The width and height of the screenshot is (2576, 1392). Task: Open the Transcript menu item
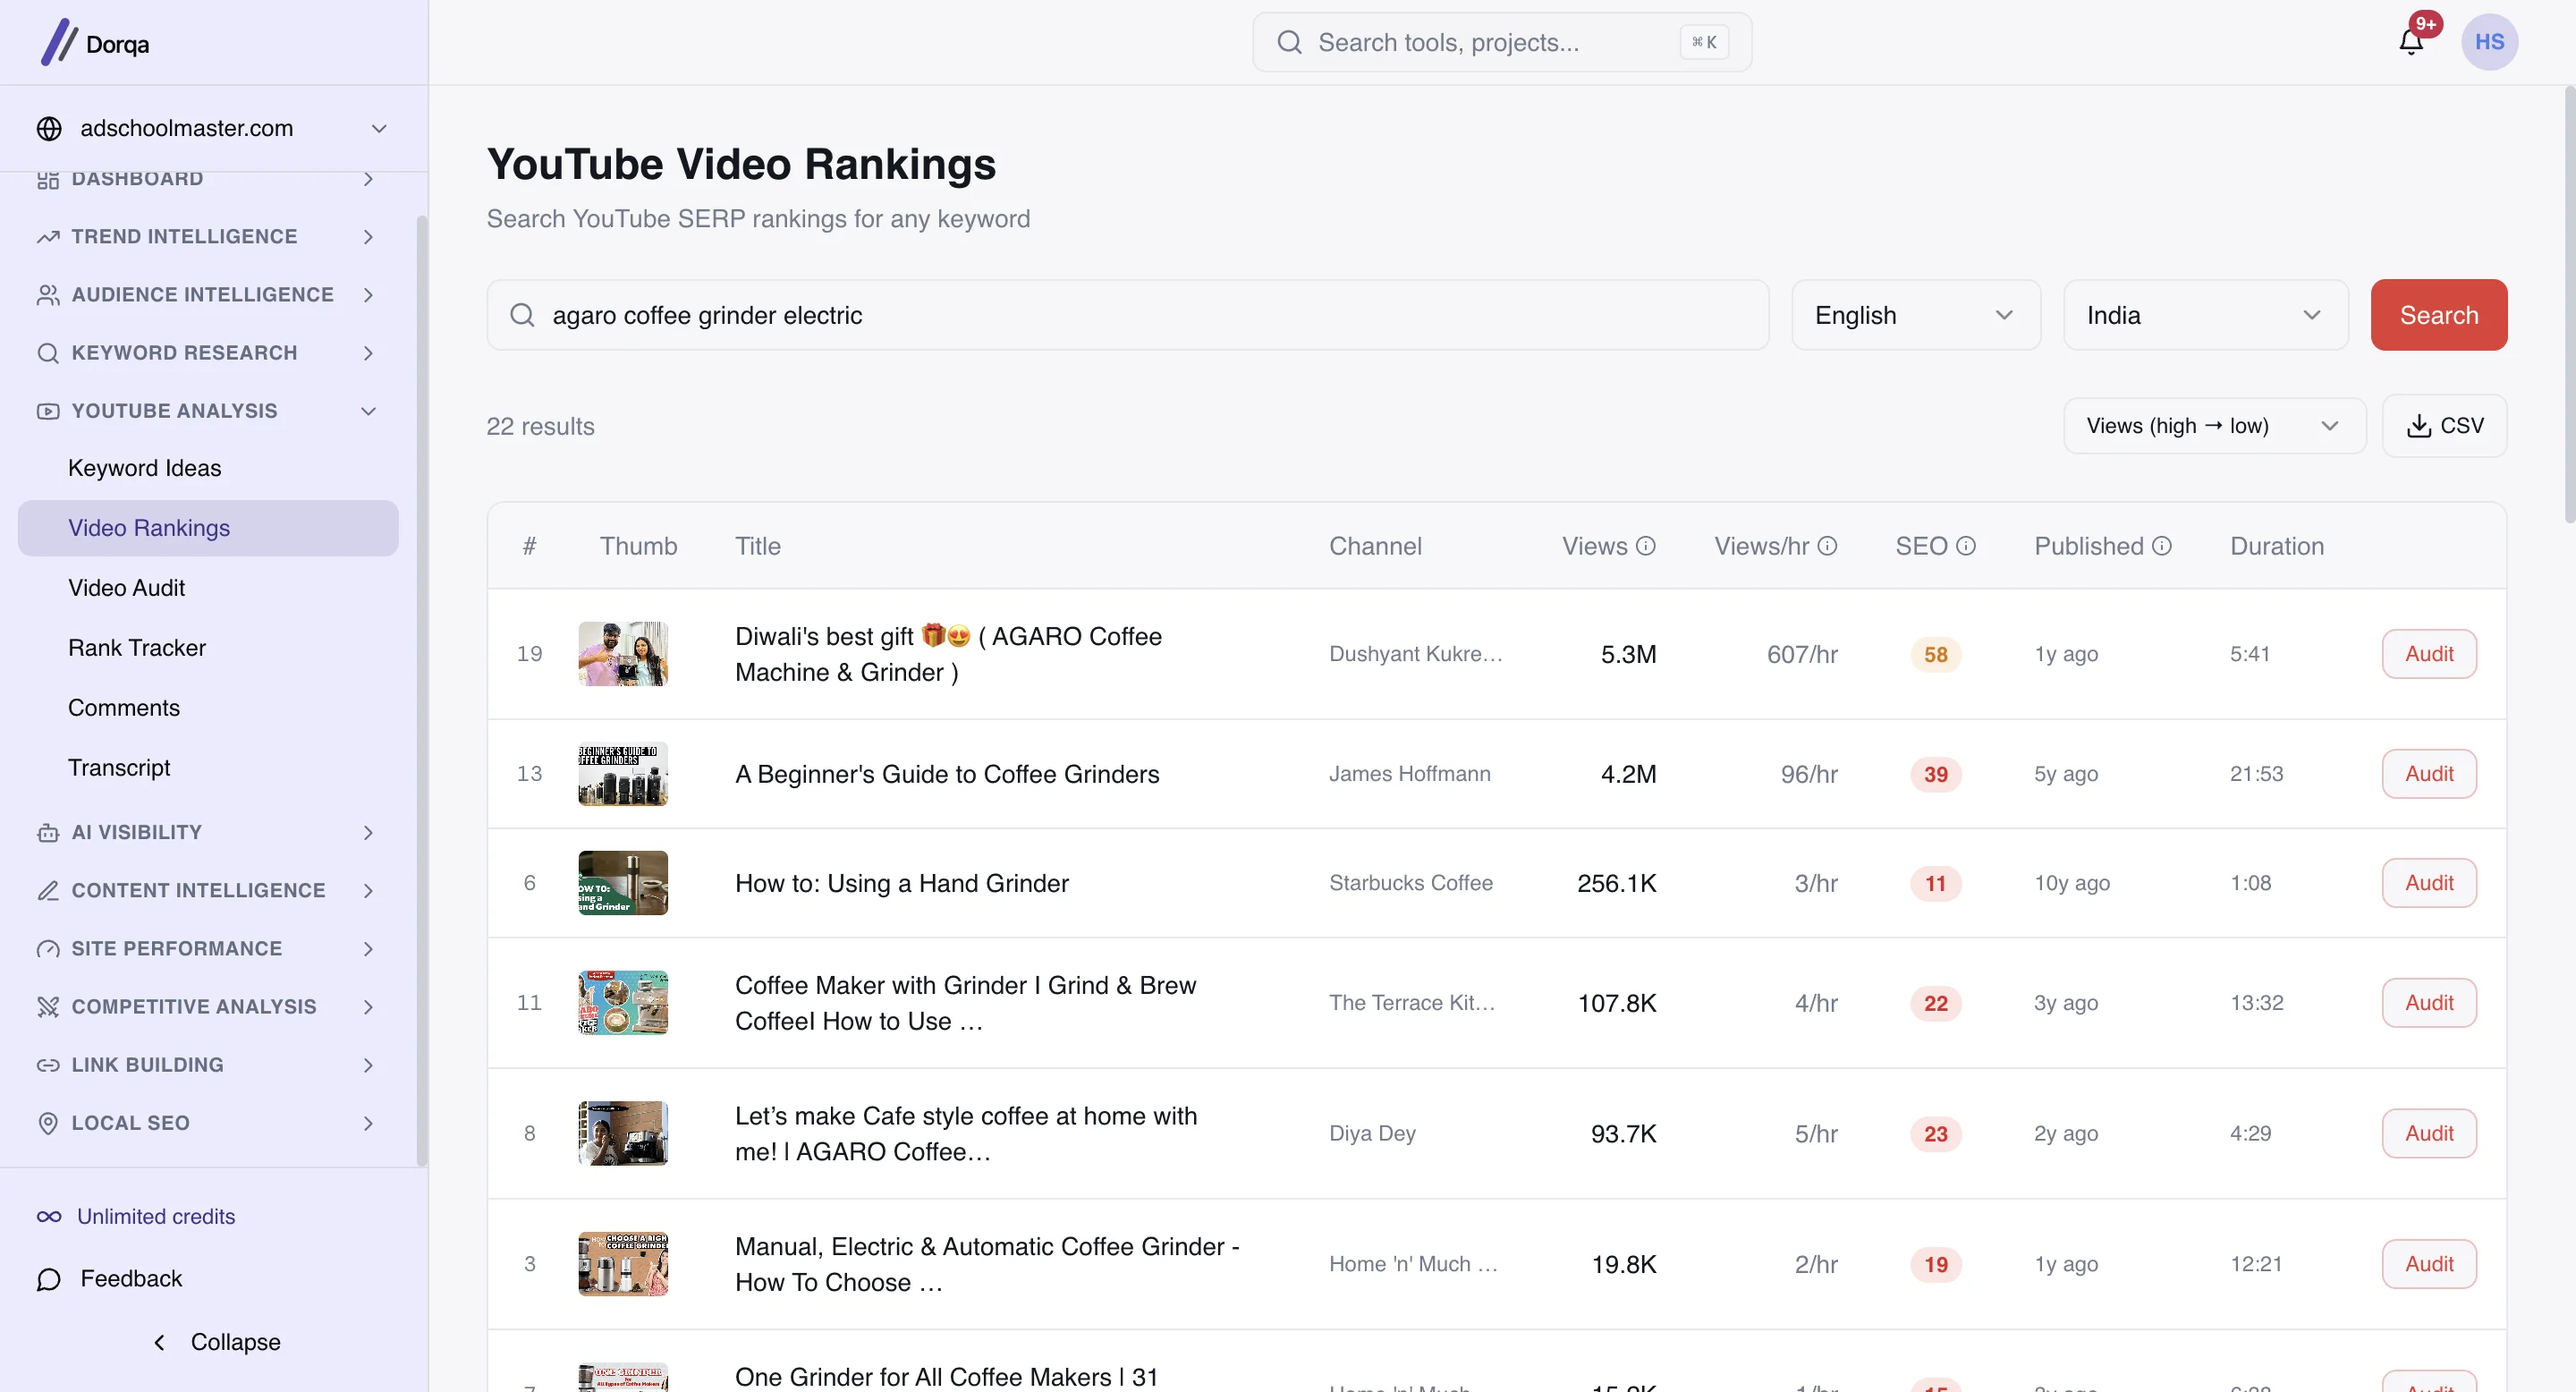[x=208, y=768]
